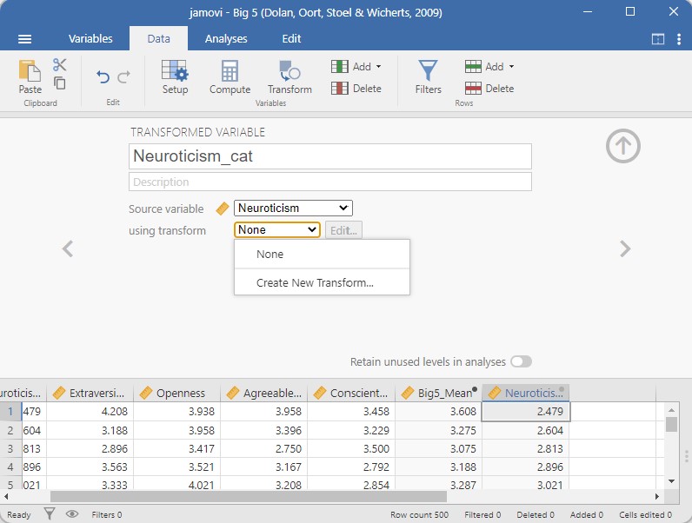The image size is (692, 523).
Task: Switch to the Analyses tab
Action: click(226, 39)
